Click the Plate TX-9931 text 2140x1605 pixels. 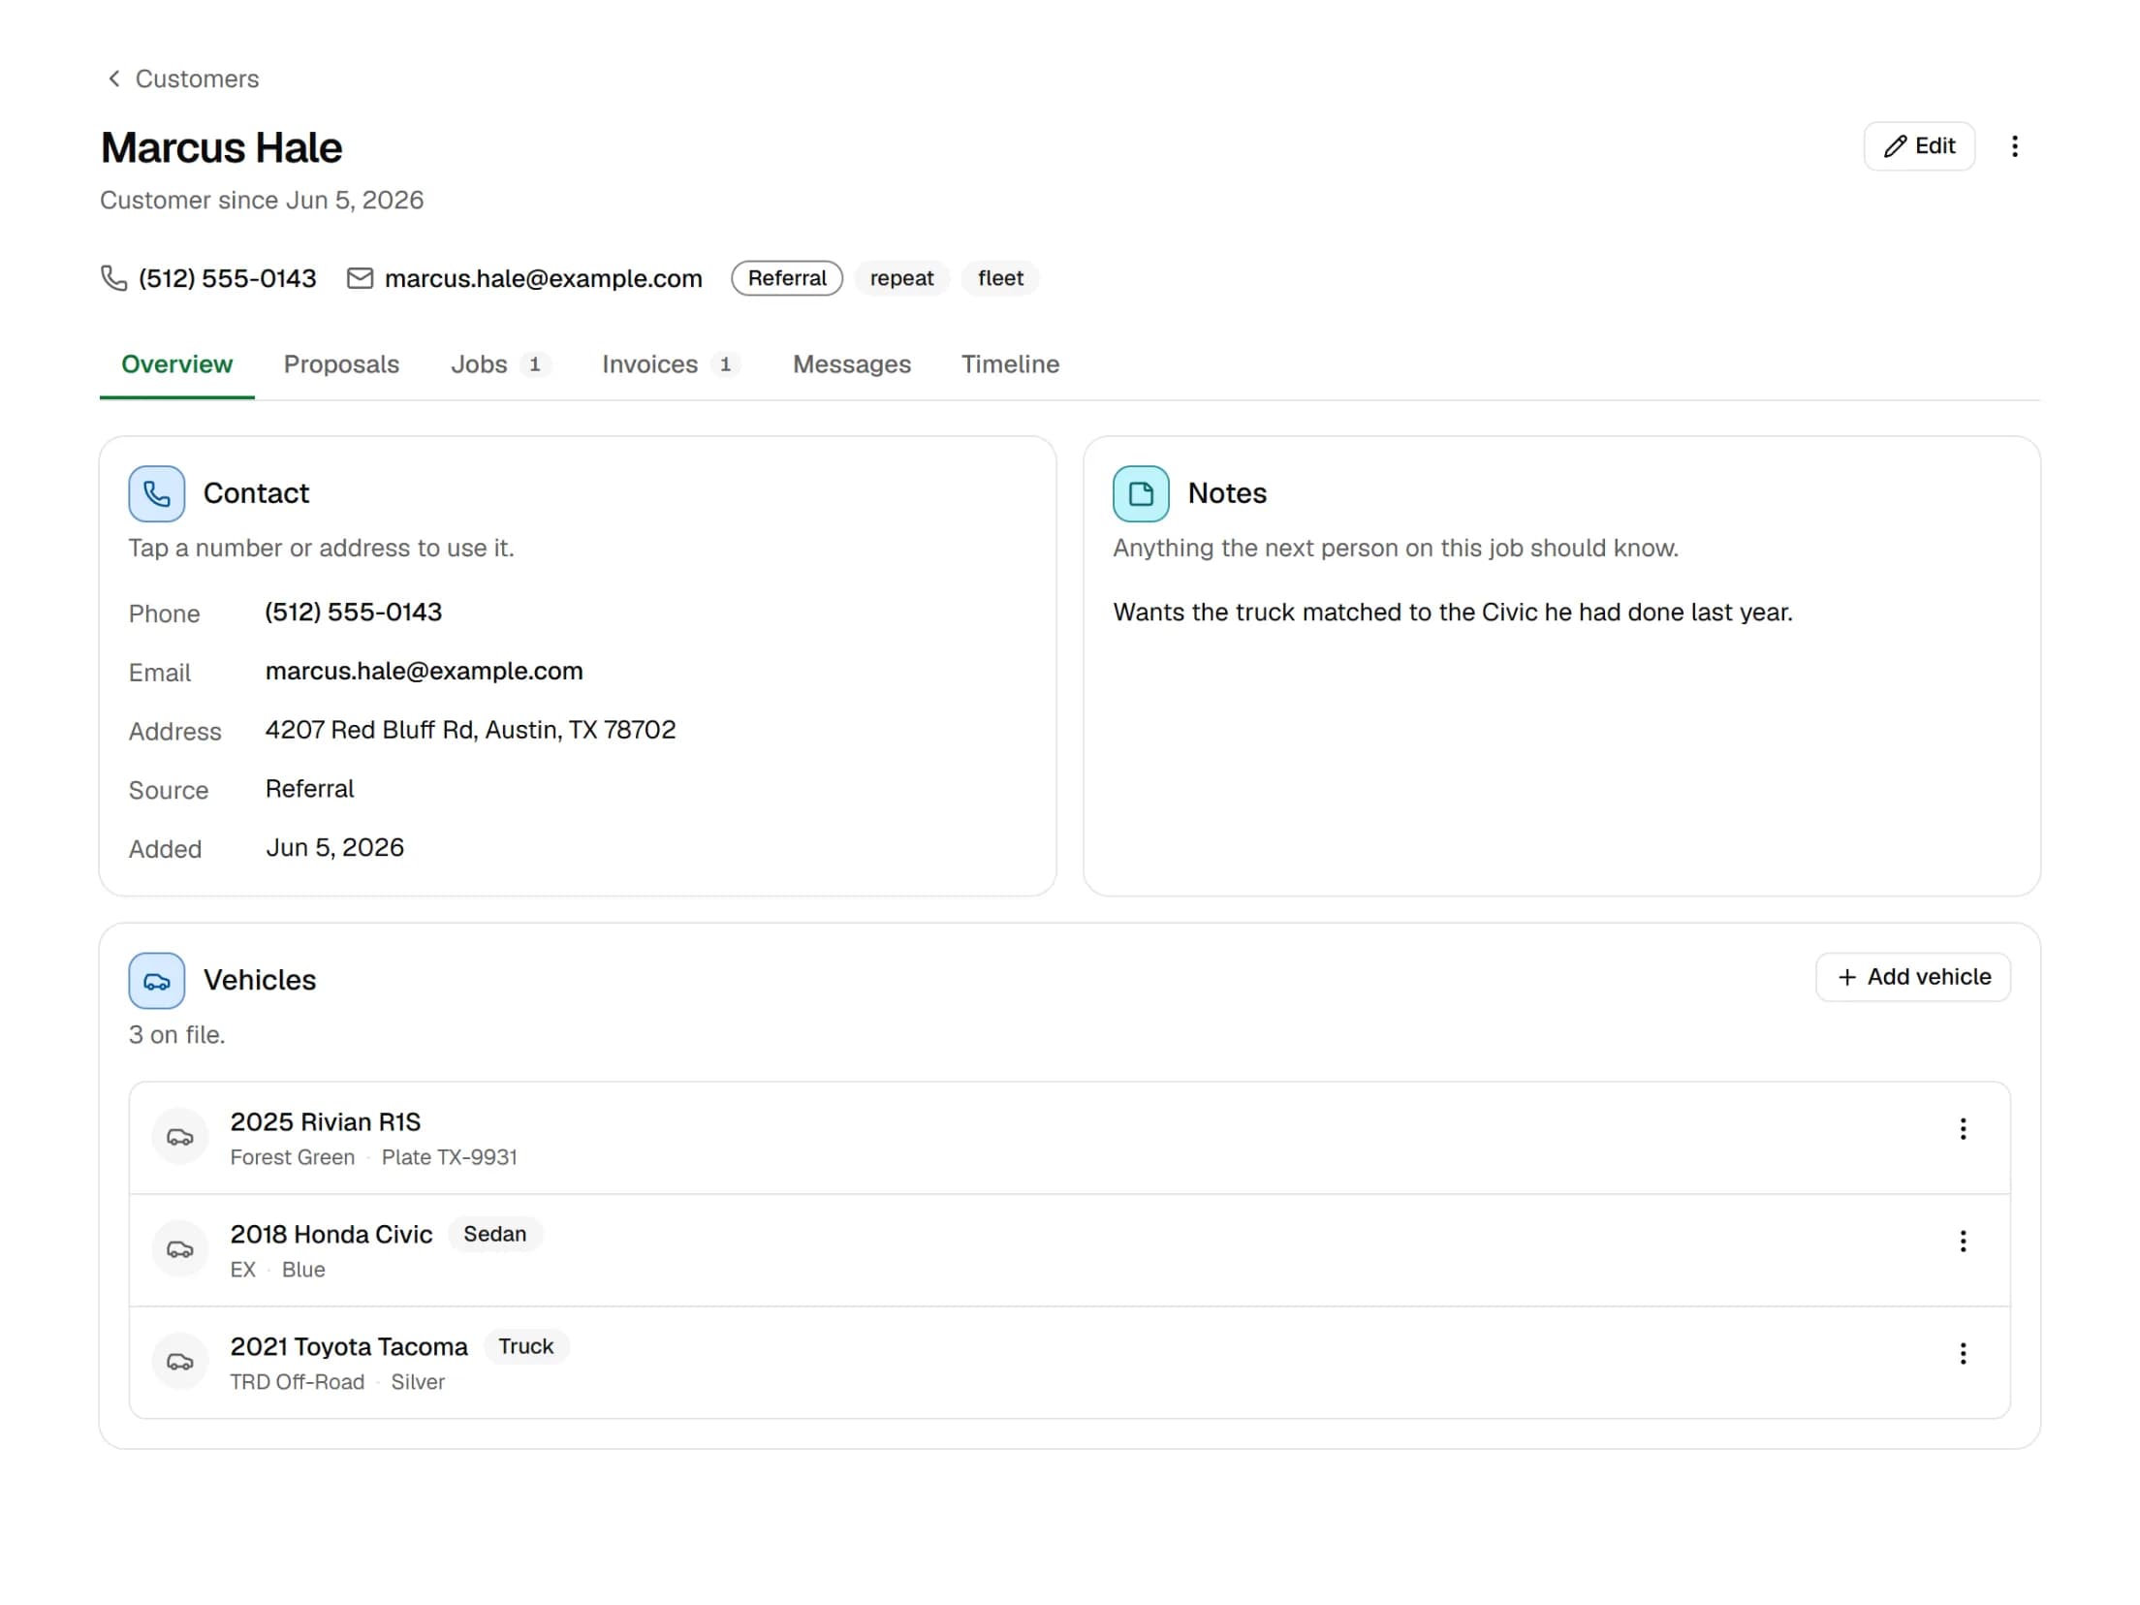449,1157
